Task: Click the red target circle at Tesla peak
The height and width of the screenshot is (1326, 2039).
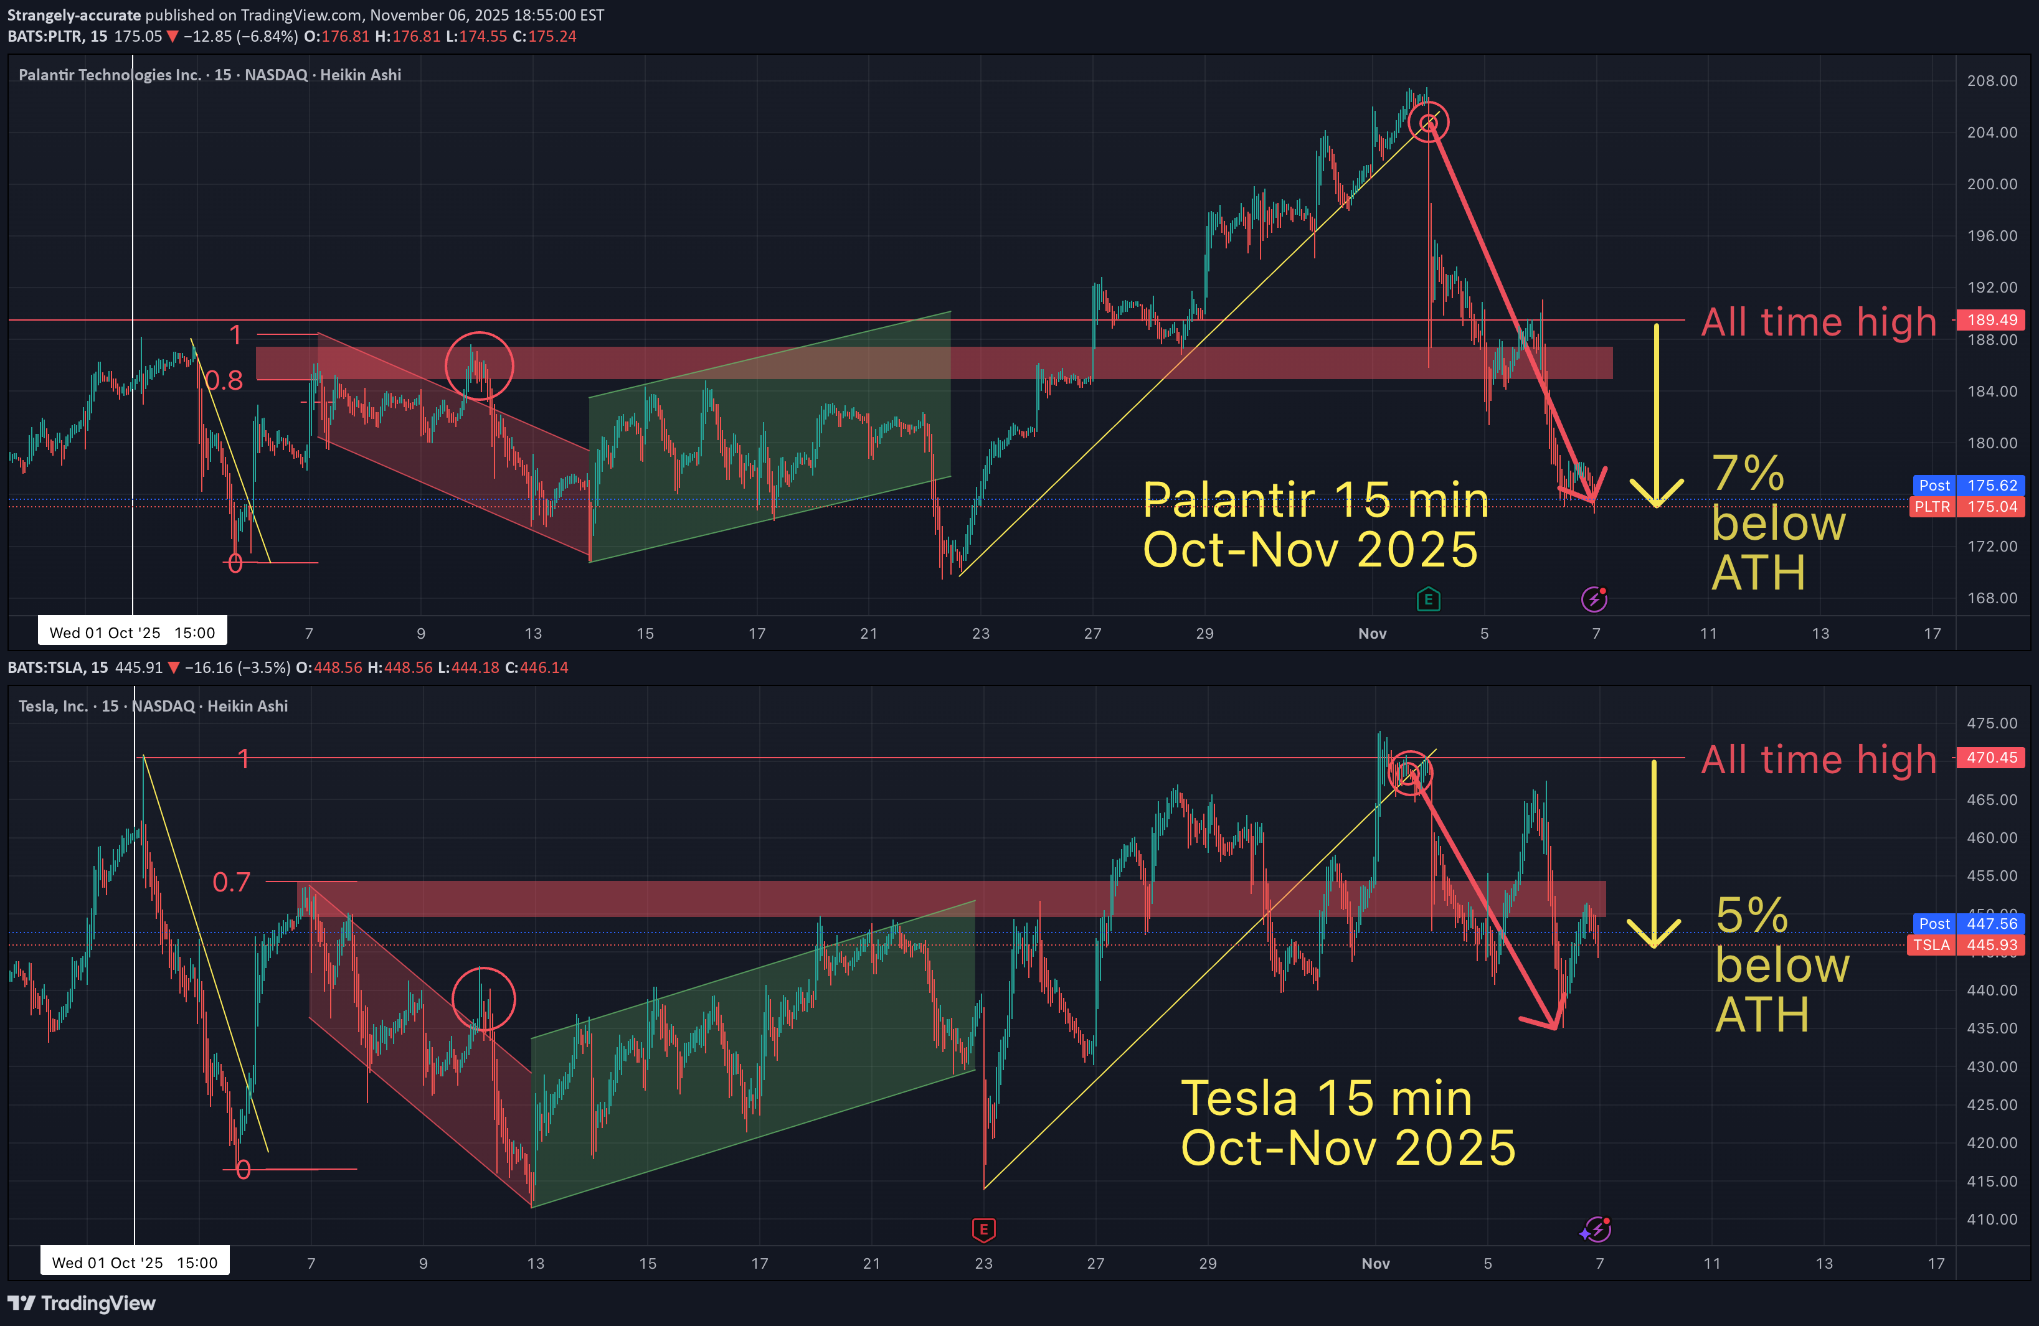Action: (1409, 773)
